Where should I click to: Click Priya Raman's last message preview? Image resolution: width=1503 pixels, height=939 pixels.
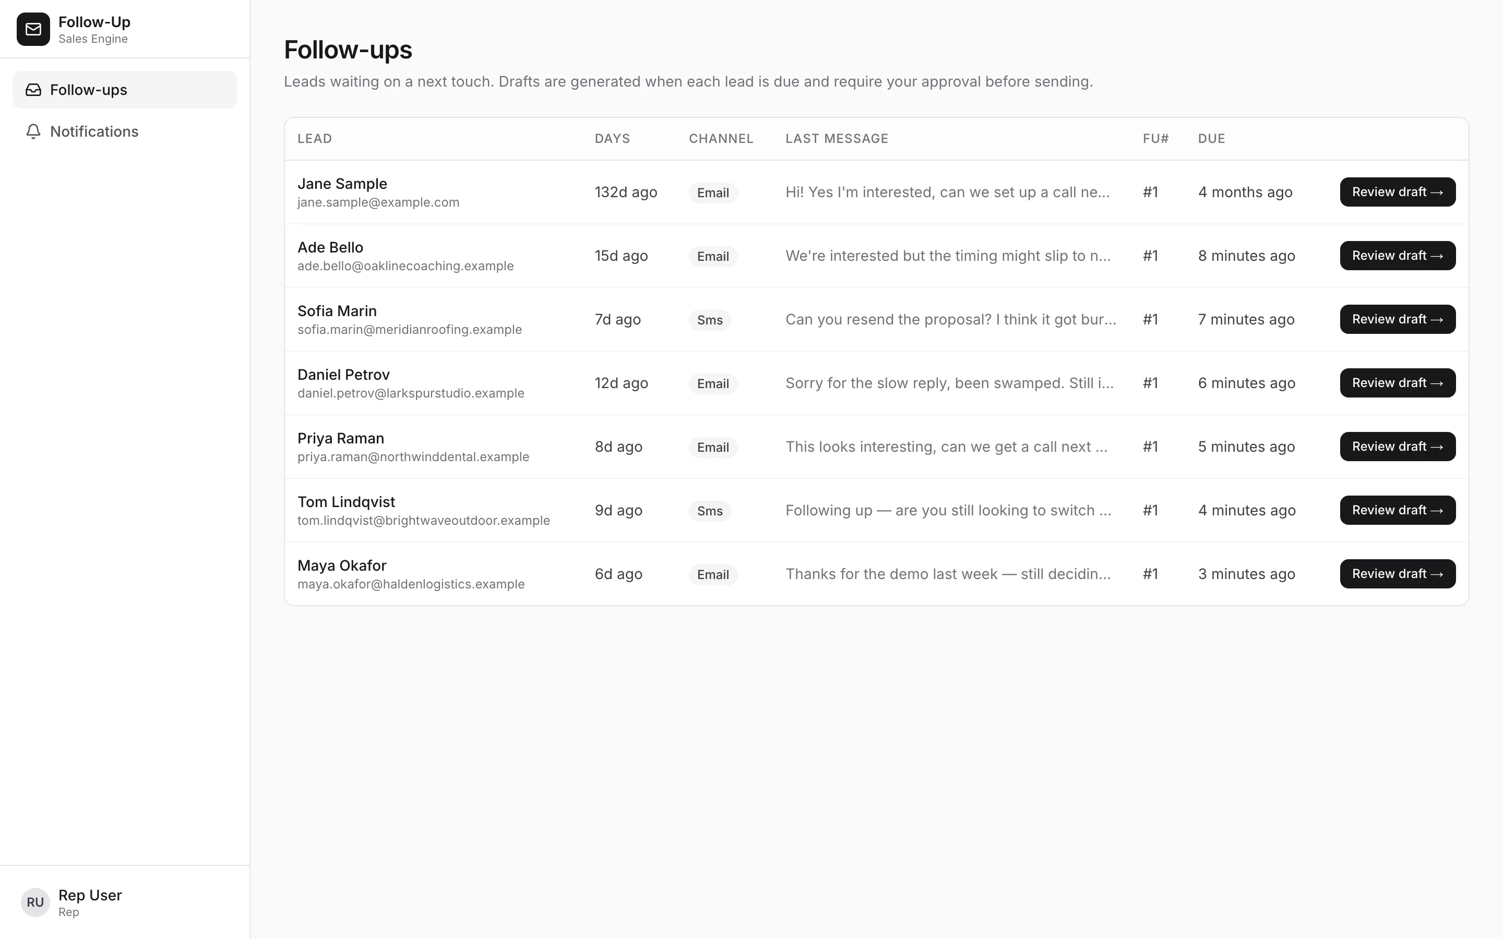tap(947, 447)
